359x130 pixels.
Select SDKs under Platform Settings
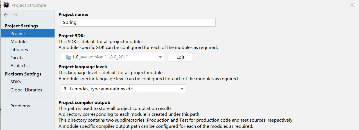[x=15, y=82]
